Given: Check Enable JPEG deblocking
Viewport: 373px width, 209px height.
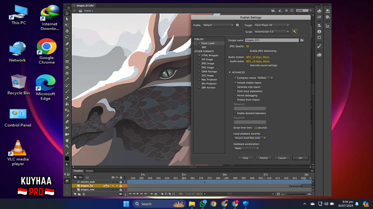Looking at the screenshot, I should (x=248, y=51).
